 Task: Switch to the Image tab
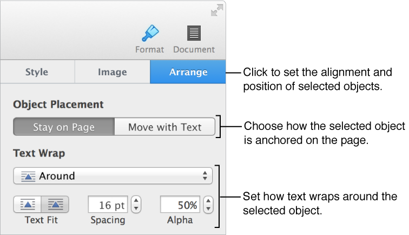(x=113, y=72)
